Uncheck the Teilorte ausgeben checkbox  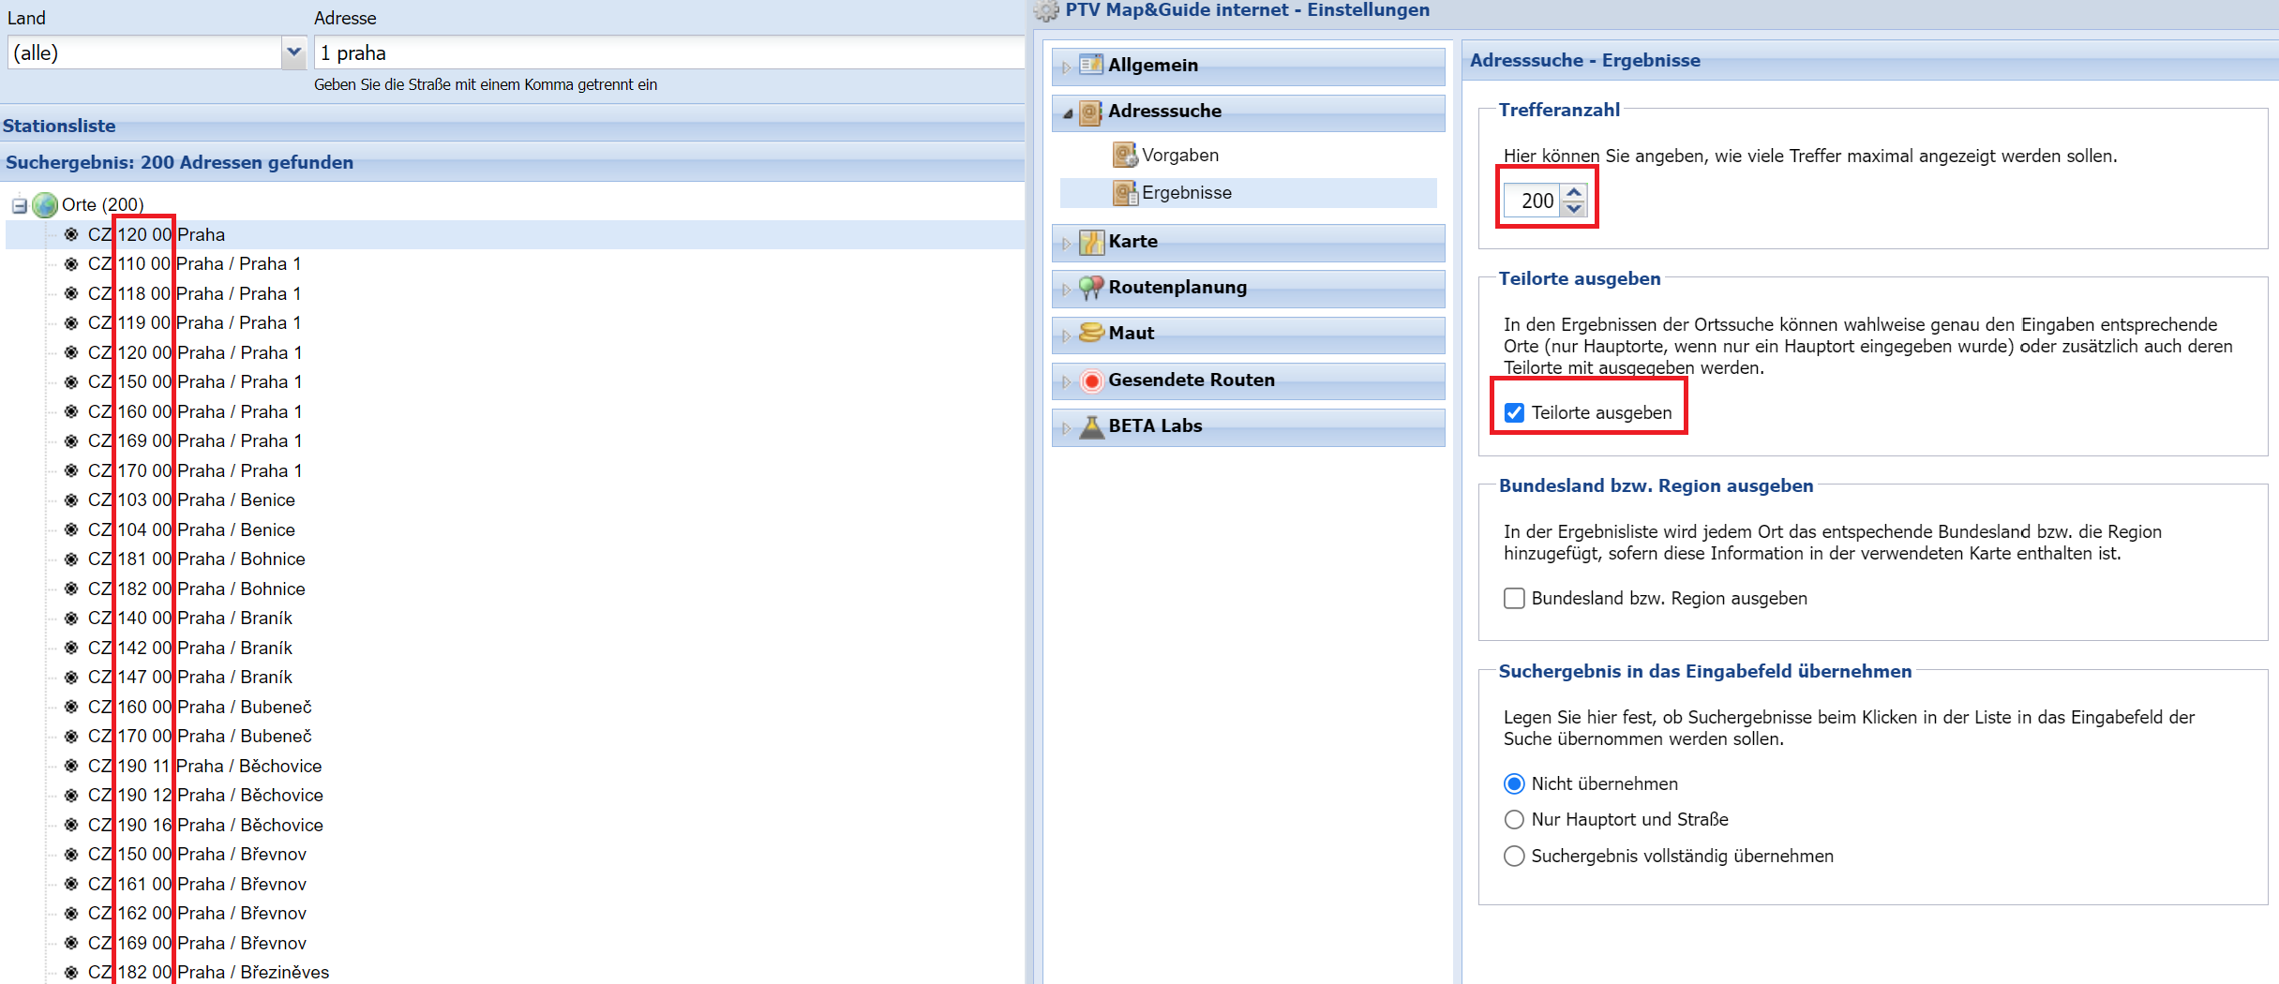click(1514, 413)
